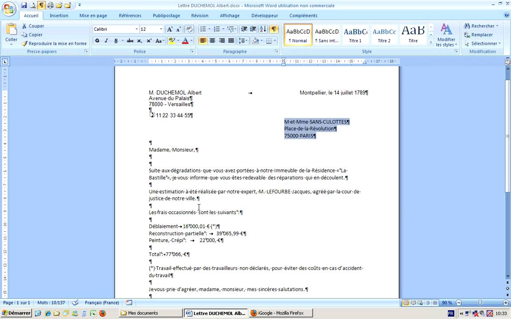The width and height of the screenshot is (511, 319).
Task: Open the Révision tab
Action: click(x=200, y=16)
